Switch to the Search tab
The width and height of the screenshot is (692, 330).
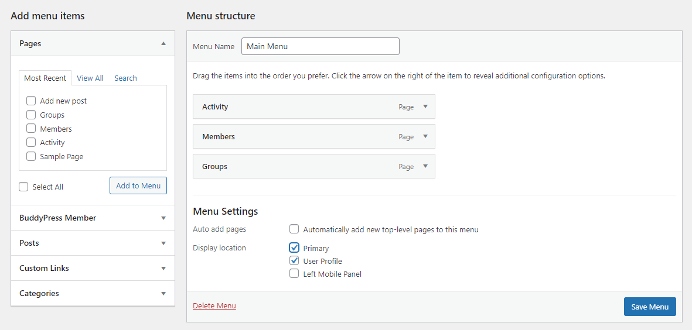(x=126, y=78)
